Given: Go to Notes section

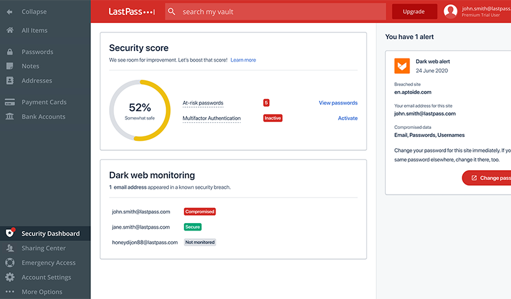Looking at the screenshot, I should tap(31, 66).
